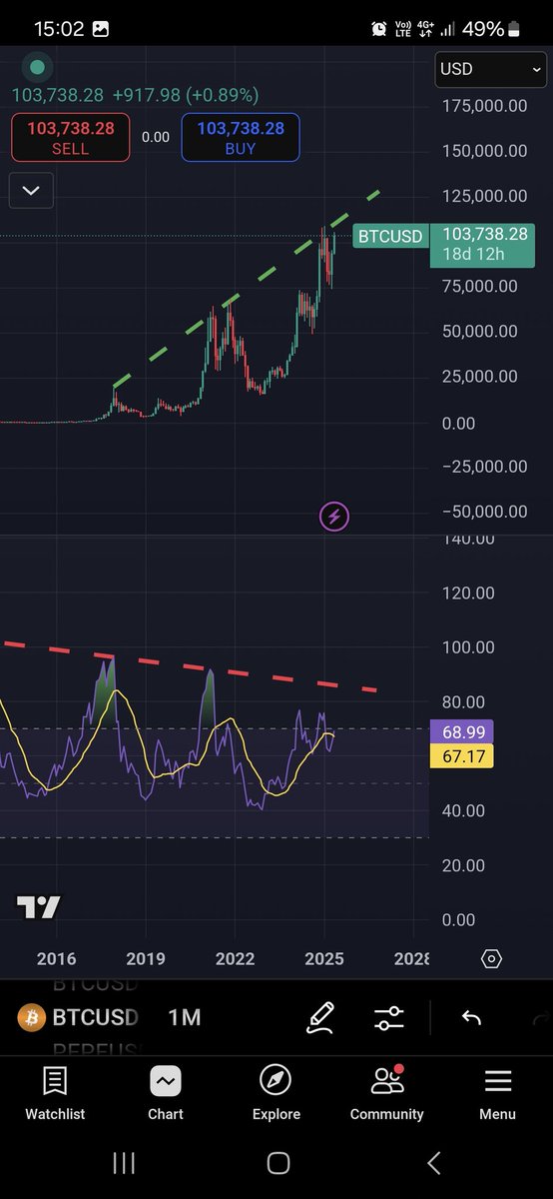Screen dimensions: 553x1199
Task: Tap the 2022 label on time axis
Action: tap(236, 959)
